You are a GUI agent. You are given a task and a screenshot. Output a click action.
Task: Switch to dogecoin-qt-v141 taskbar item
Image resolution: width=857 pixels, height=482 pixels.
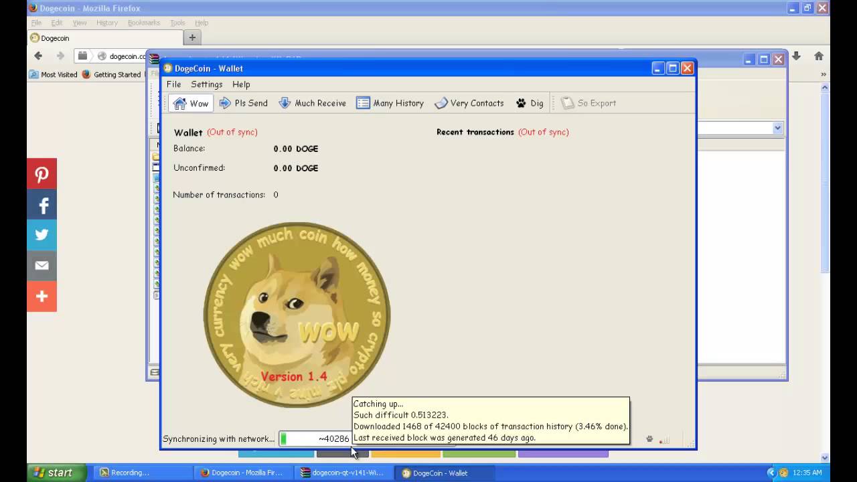343,473
